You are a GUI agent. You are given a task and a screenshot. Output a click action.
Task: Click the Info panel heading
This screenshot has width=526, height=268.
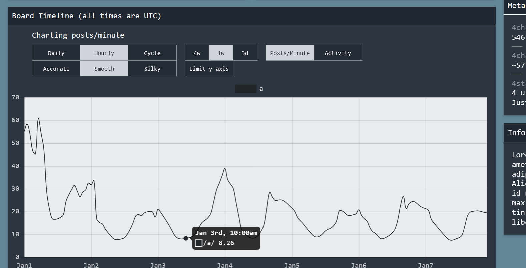(x=517, y=133)
